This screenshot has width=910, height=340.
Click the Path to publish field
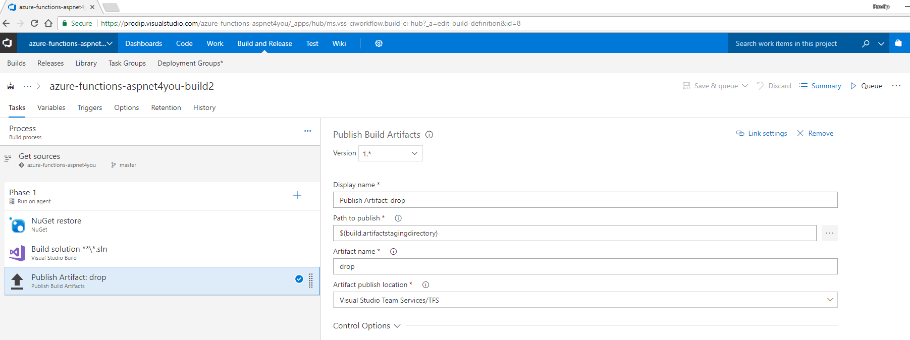coord(575,233)
